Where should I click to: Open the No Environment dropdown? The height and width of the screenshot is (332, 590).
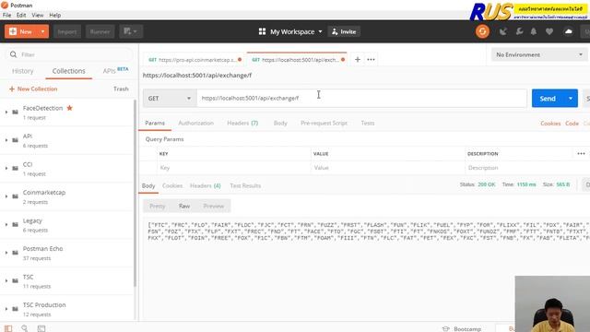point(538,54)
